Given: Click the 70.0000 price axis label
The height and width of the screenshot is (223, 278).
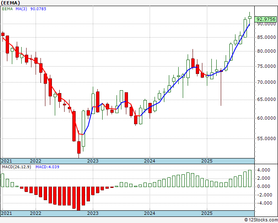Looking at the screenshot, I should pyautogui.click(x=266, y=83).
